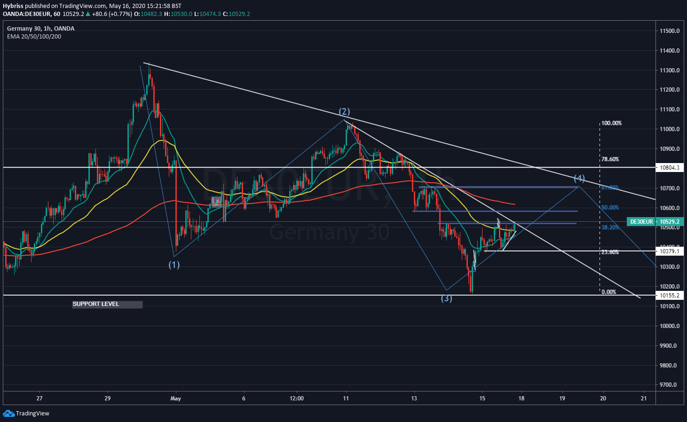The image size is (687, 422).
Task: Click the +80.6 (+0.77%) change value
Action: coord(112,14)
